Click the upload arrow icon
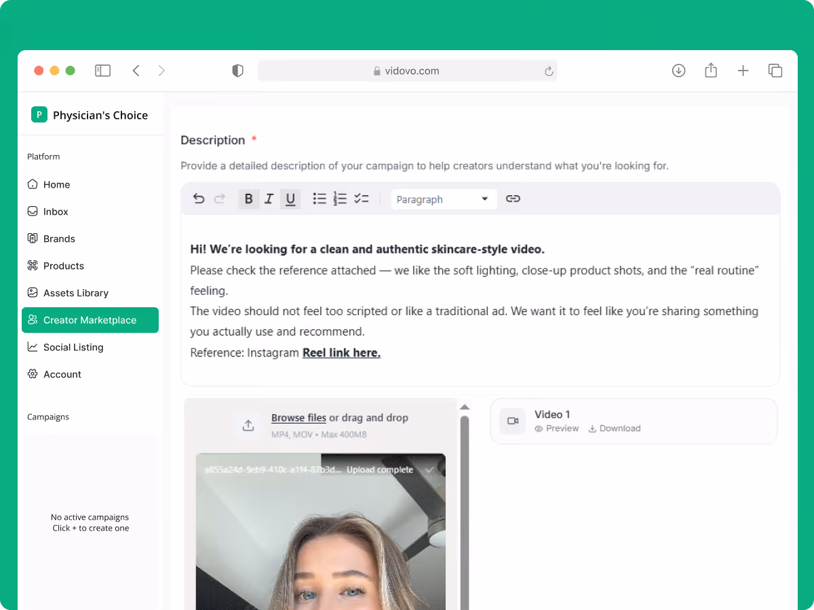The width and height of the screenshot is (814, 610). 248,425
